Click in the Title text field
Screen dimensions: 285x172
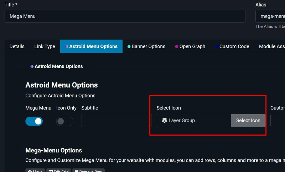125,16
